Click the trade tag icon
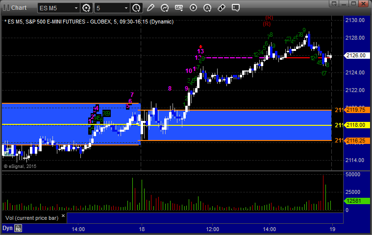The width and height of the screenshot is (372, 235). click(x=222, y=8)
